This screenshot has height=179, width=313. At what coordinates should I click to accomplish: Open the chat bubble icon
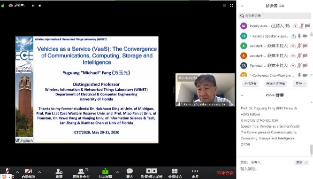point(130,171)
